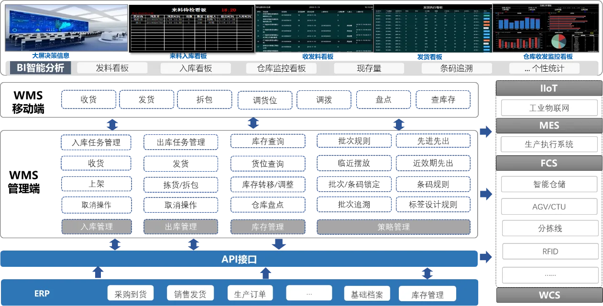Select the IIoT section header
Viewport: 603px width, 306px height.
pos(549,88)
